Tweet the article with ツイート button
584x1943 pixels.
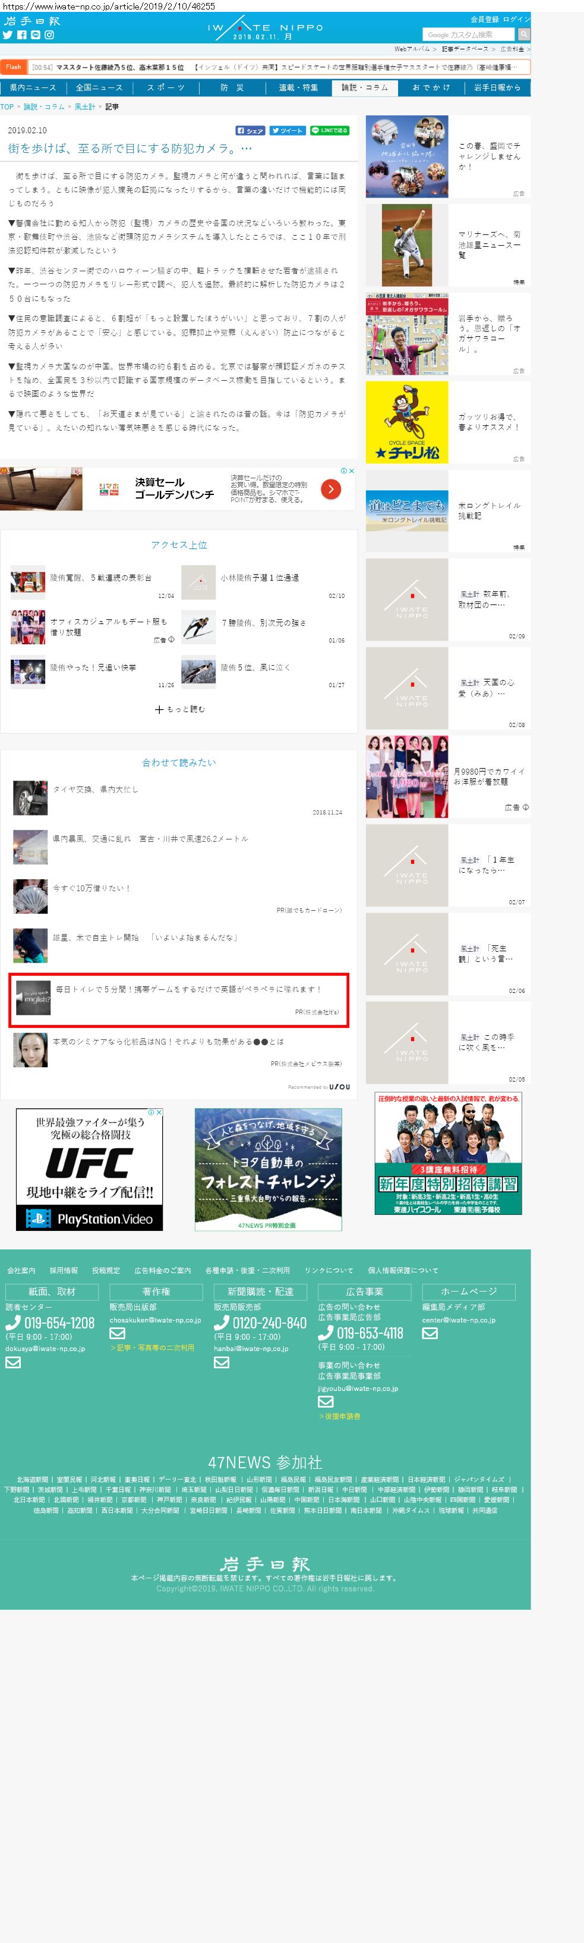288,130
